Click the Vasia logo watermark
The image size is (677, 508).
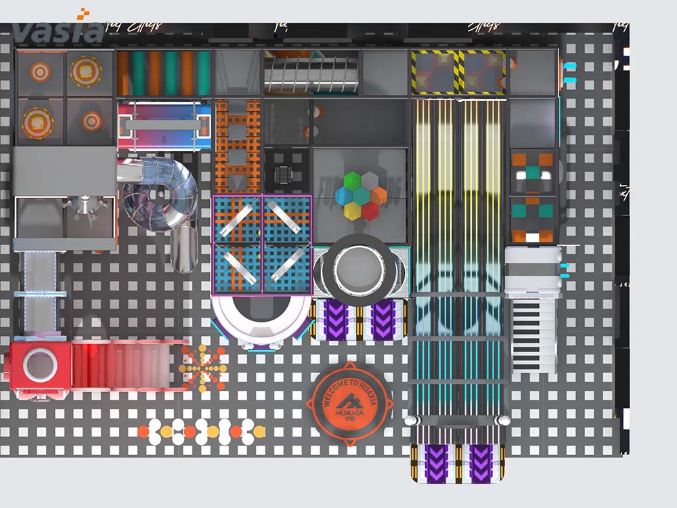(58, 30)
